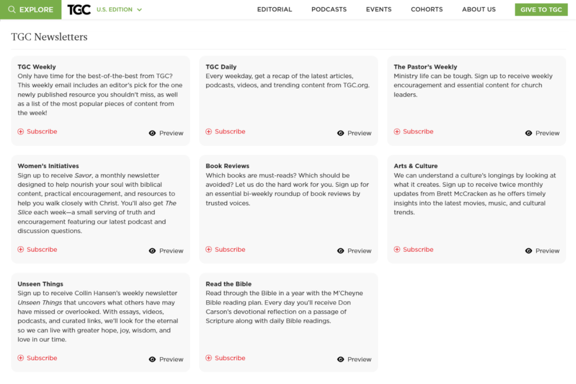Viewport: 576px width, 384px height.
Task: Click the plus icon for TGC Weekly subscribe
Action: [x=21, y=132]
